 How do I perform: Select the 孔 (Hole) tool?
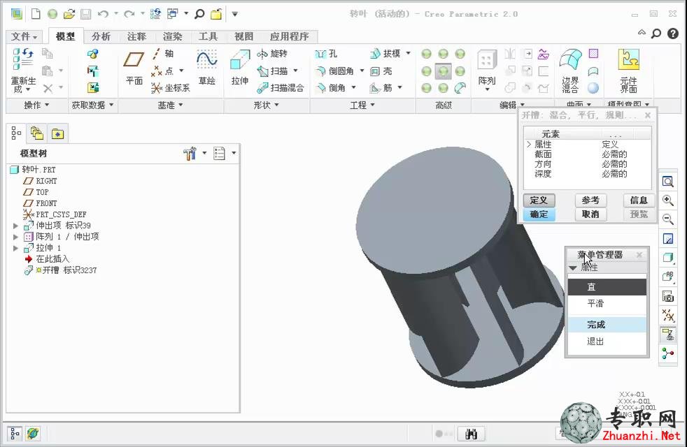coord(326,54)
